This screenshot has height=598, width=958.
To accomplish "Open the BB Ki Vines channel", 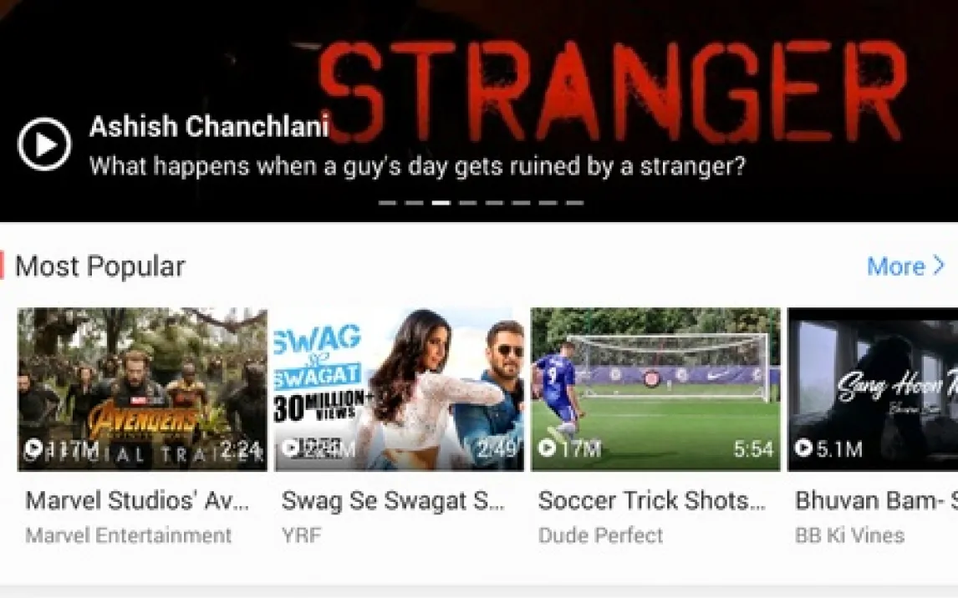I will [x=849, y=535].
